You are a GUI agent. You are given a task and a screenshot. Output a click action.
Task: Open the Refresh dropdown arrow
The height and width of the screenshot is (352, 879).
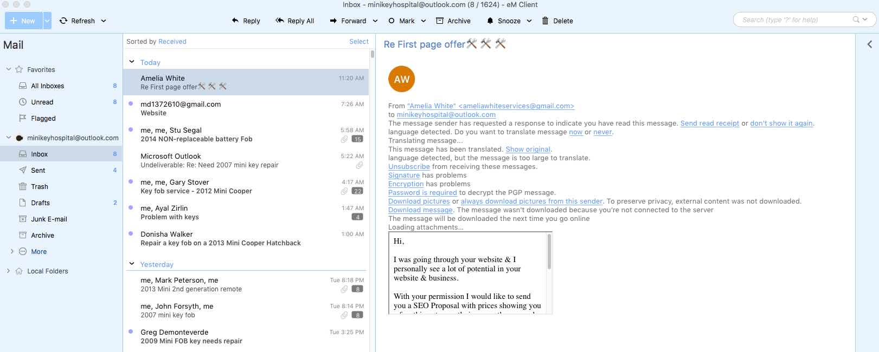coord(104,21)
